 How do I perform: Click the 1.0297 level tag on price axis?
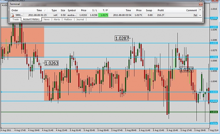(x=214, y=27)
